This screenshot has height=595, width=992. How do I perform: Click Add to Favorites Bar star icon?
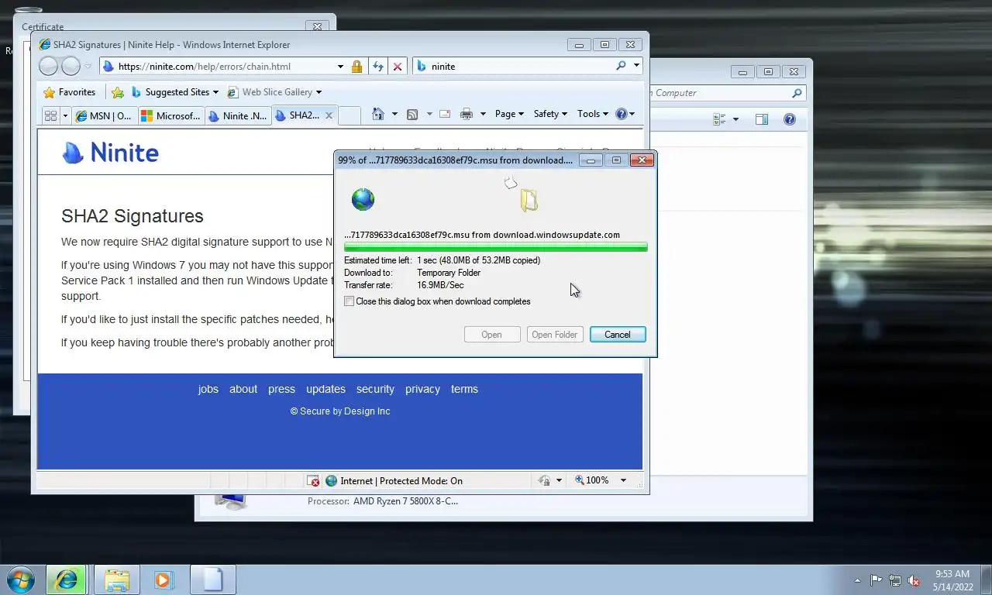click(x=118, y=92)
